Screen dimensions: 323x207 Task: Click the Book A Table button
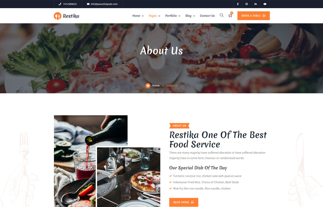coord(253,16)
